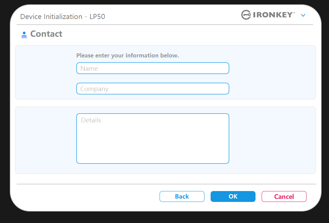Focus the Name input field

(x=152, y=68)
